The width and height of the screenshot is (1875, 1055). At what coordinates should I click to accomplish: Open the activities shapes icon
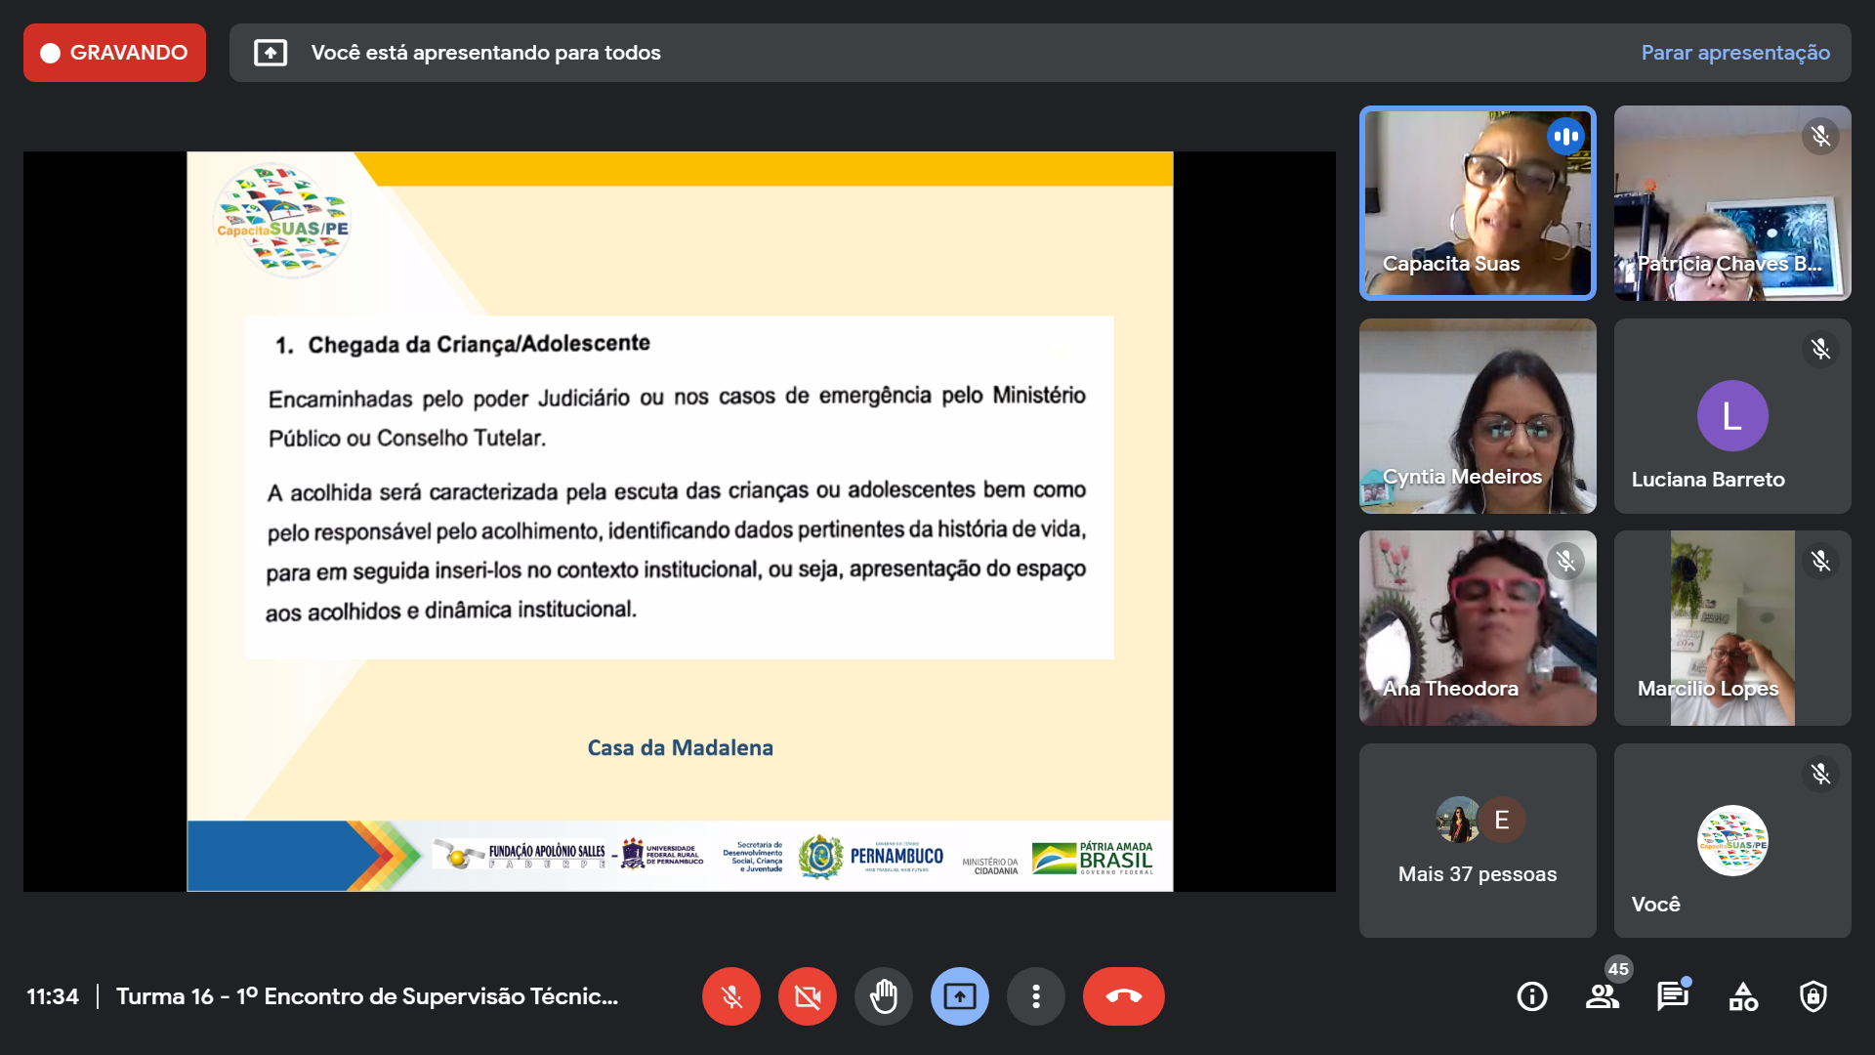pyautogui.click(x=1743, y=996)
